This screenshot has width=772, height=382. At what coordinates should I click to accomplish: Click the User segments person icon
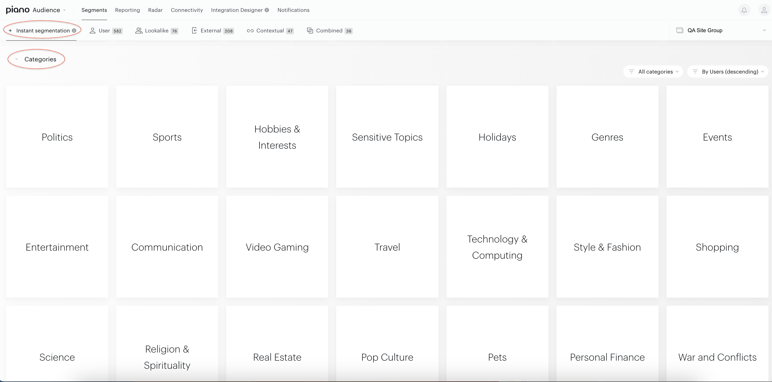point(92,31)
